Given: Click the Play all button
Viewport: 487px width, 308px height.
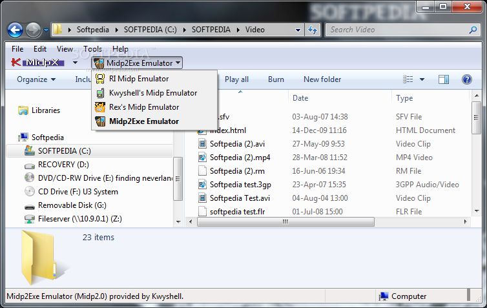Looking at the screenshot, I should (236, 79).
